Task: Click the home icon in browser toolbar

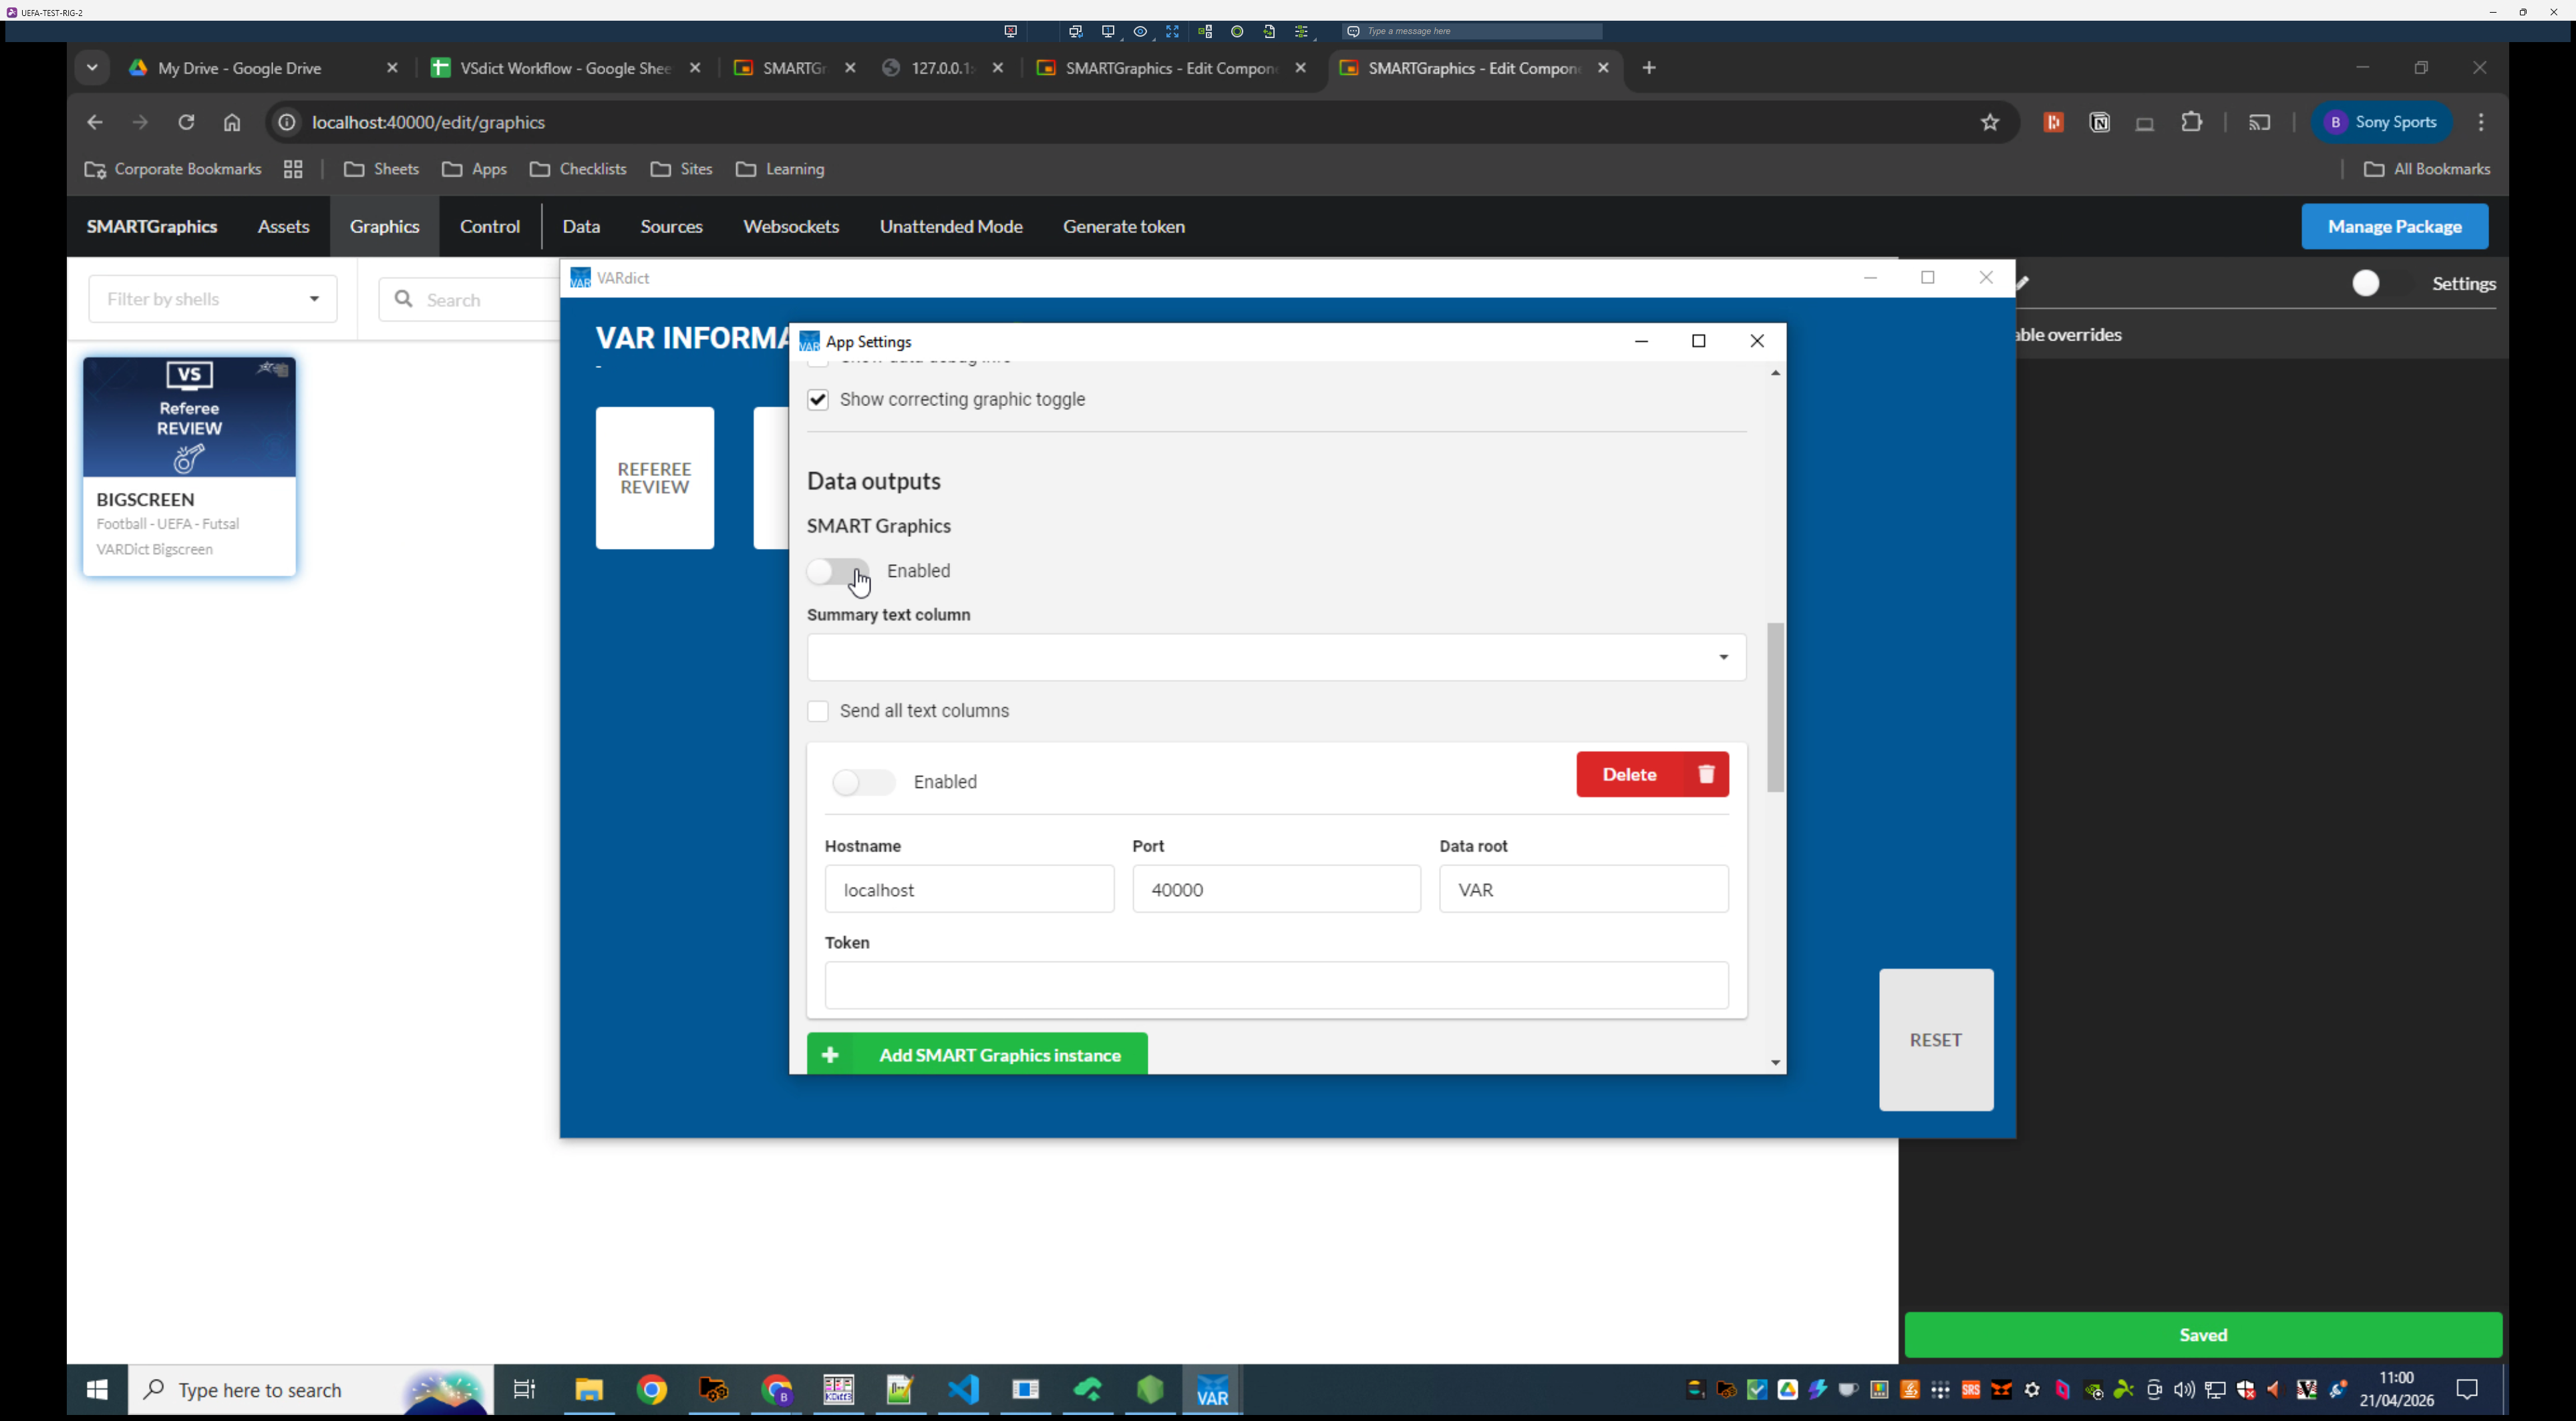Action: [232, 122]
